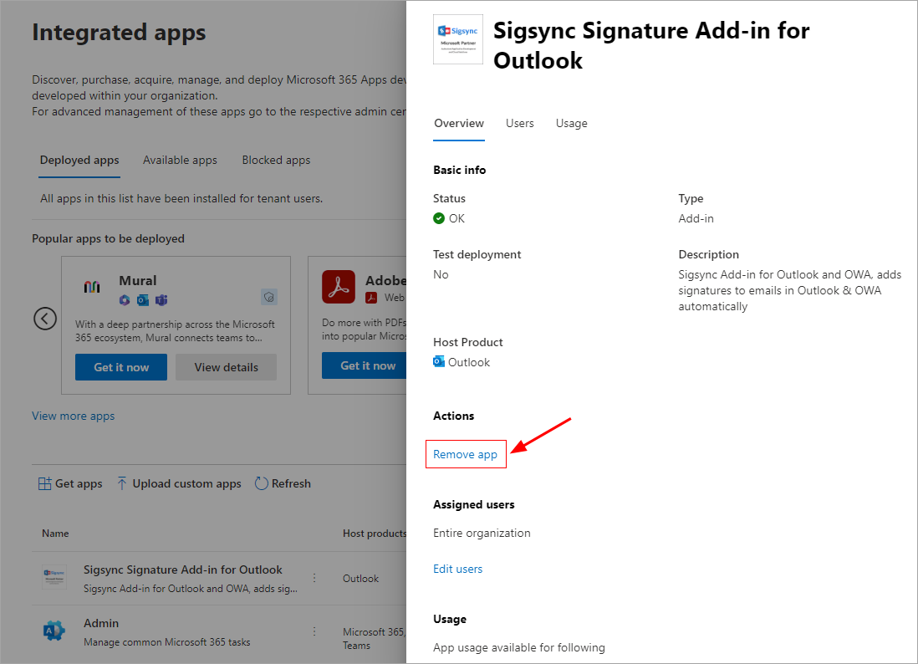Switch to the Usage tab
The width and height of the screenshot is (918, 664).
571,123
